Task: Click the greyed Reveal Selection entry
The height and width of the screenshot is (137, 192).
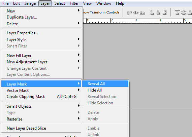Action: click(x=105, y=97)
